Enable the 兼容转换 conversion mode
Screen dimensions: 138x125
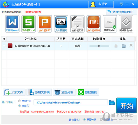click(84, 119)
